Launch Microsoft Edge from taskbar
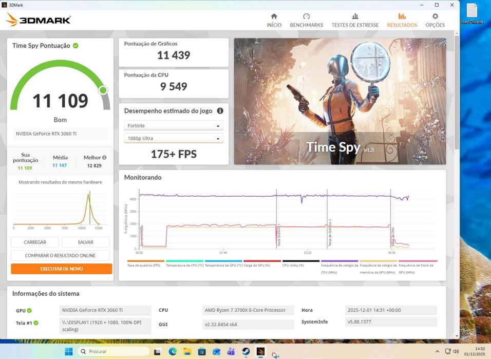491x359 pixels. pos(173,351)
